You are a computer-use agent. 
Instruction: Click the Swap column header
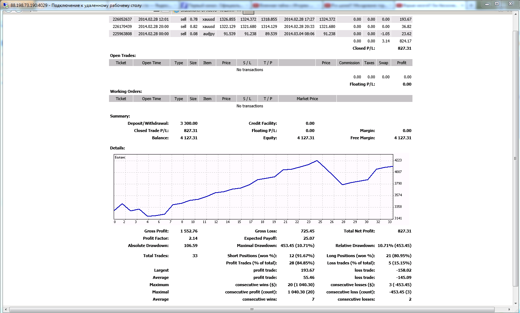click(383, 63)
